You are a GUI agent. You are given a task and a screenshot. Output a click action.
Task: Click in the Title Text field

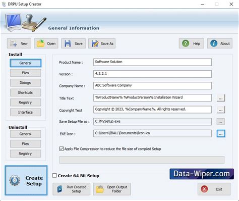[152, 97]
